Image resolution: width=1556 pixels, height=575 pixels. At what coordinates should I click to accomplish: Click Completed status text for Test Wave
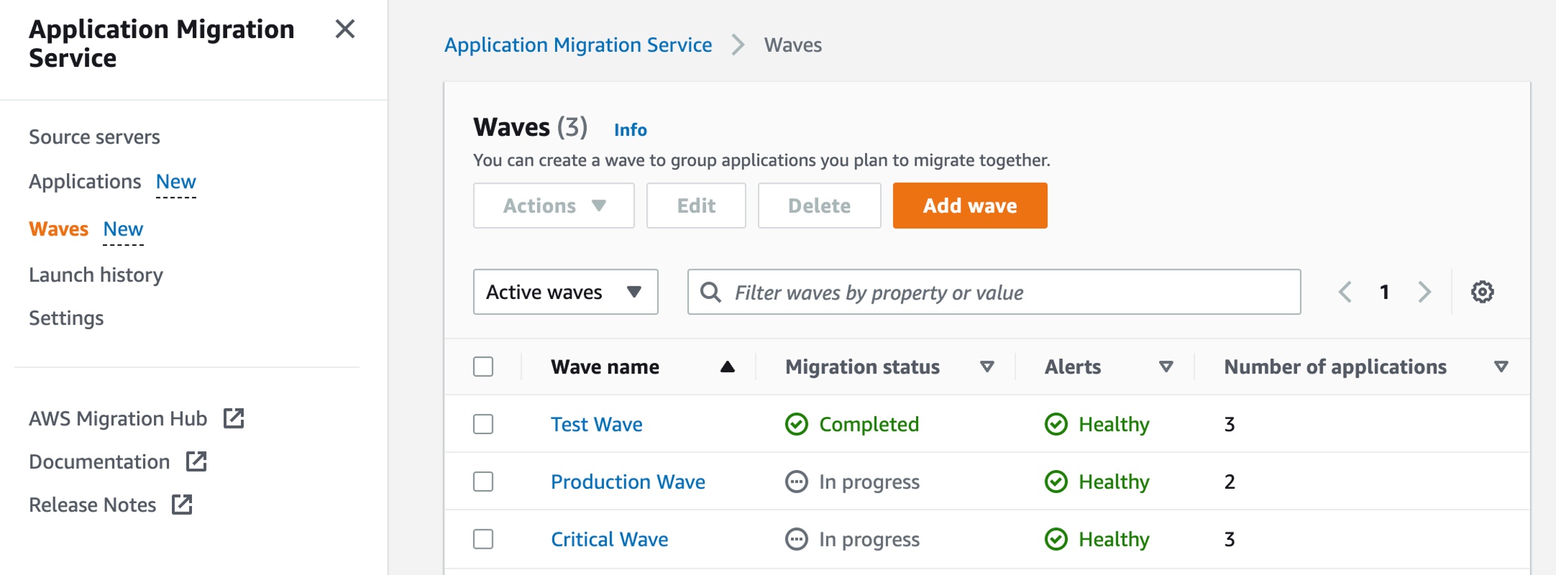(869, 424)
